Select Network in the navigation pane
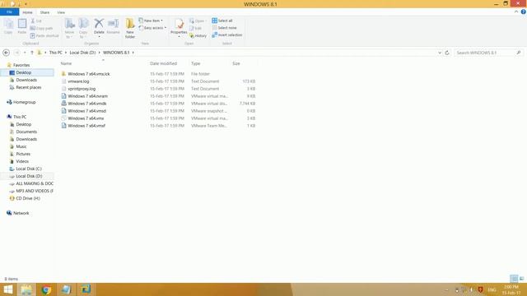Viewport: 527px width, 296px height. (x=21, y=213)
